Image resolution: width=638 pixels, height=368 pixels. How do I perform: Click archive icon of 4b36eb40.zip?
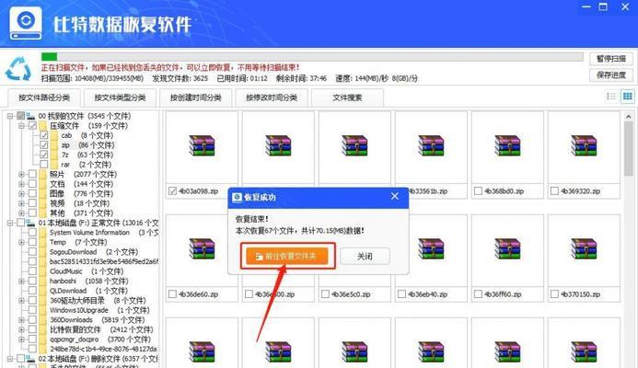click(x=431, y=248)
